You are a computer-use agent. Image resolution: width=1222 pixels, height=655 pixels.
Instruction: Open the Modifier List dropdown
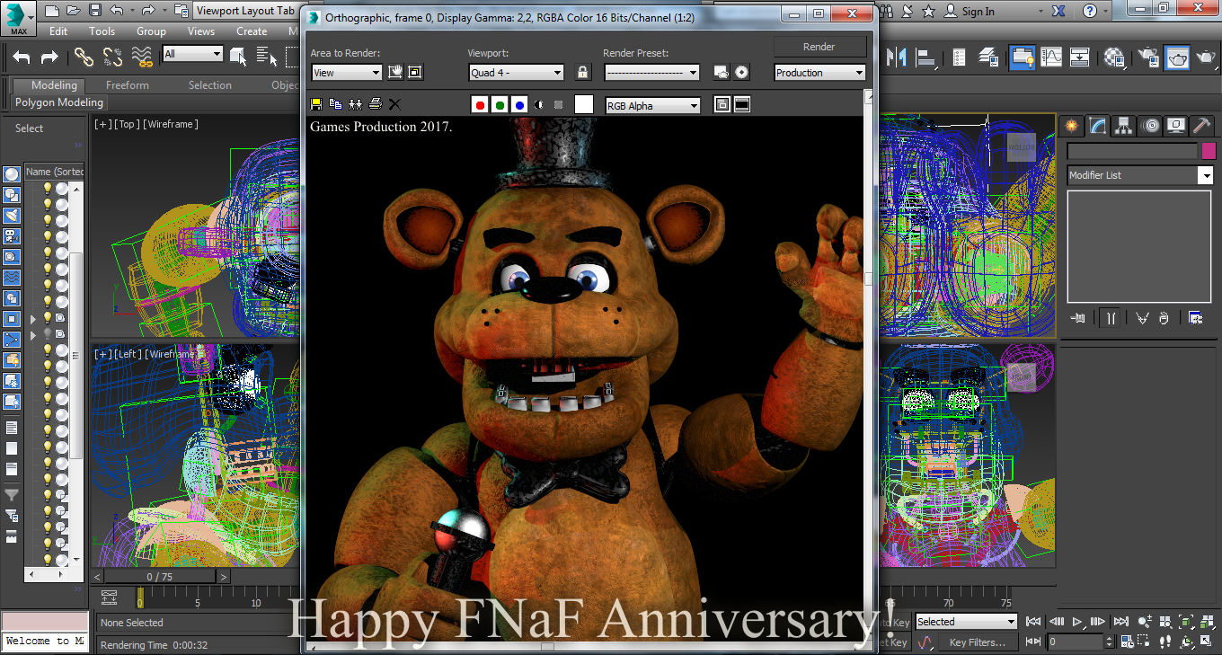[1140, 175]
